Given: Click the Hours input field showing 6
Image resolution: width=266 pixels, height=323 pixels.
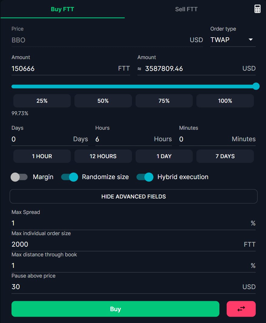Looking at the screenshot, I should click(x=133, y=139).
